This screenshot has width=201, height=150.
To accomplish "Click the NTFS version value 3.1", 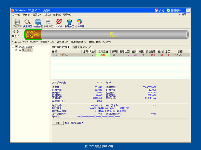I will click(x=154, y=106).
